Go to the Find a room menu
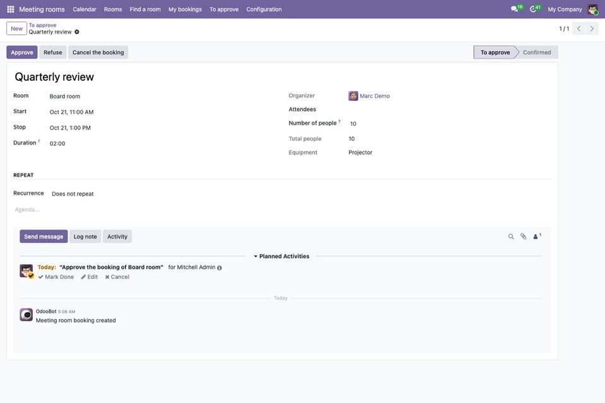This screenshot has width=605, height=403. point(145,9)
